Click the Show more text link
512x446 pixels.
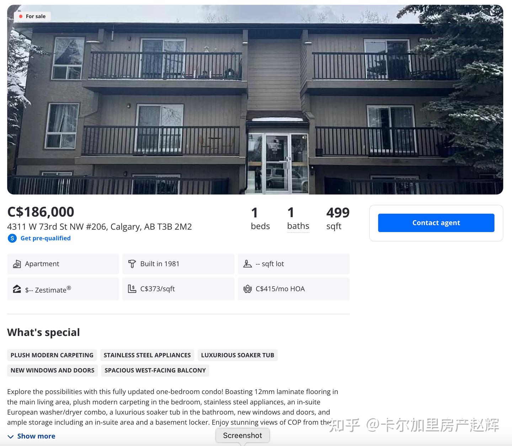point(36,436)
